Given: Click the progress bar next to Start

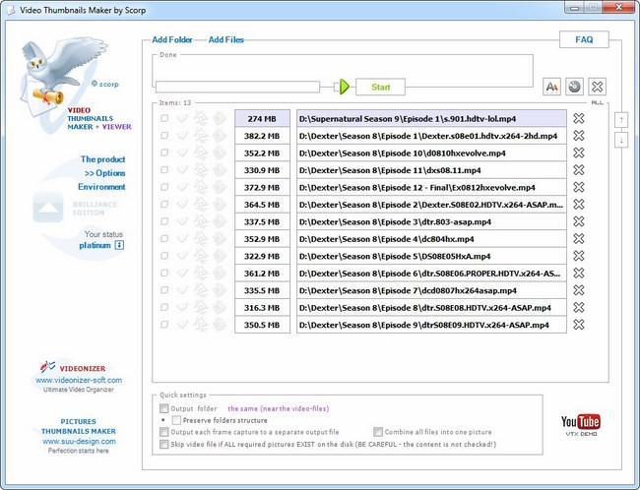Looking at the screenshot, I should point(237,87).
